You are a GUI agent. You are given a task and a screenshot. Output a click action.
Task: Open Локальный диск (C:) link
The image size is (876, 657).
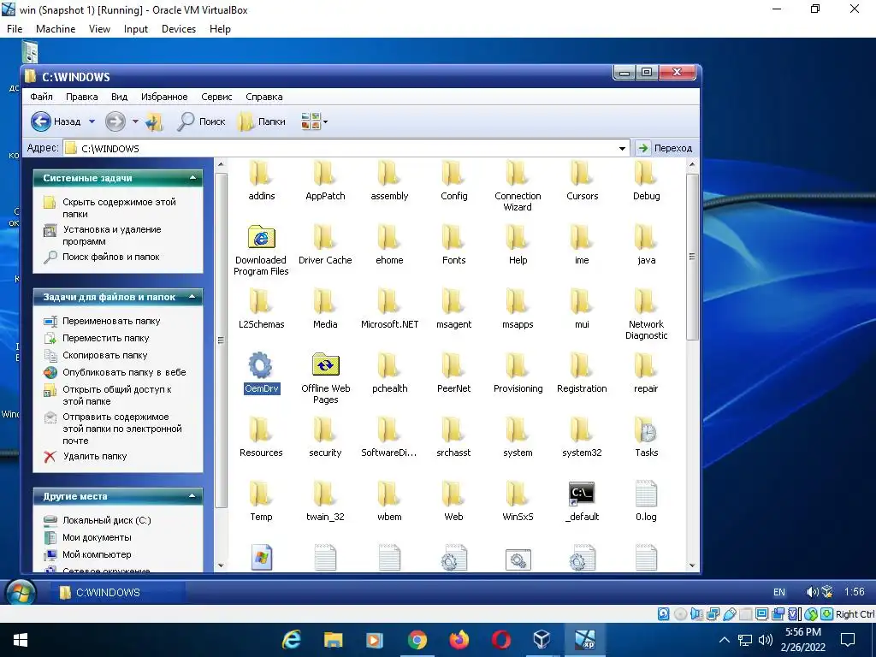pyautogui.click(x=106, y=521)
